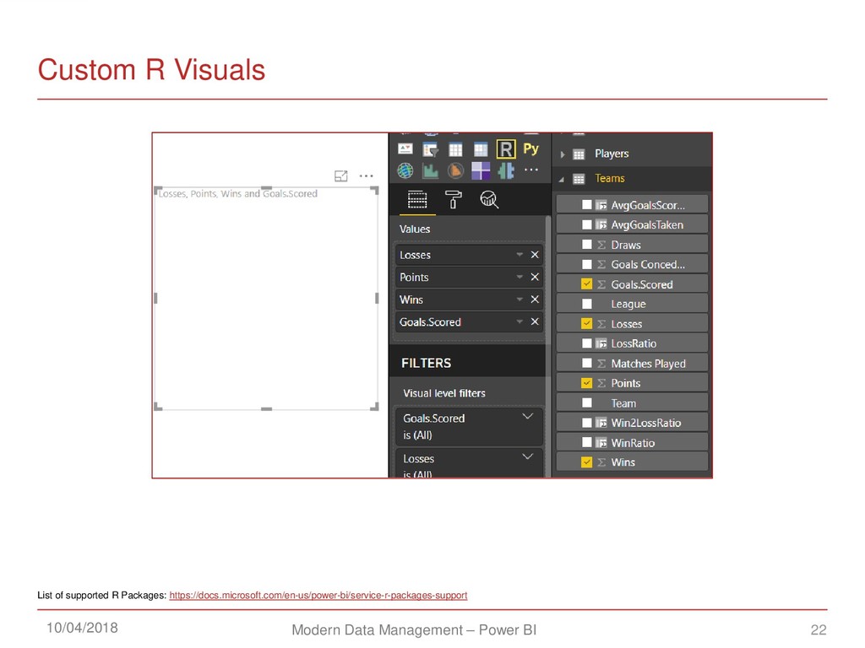Viewport: 865px width, 648px height.
Task: Check the Team field checkbox
Action: (587, 402)
